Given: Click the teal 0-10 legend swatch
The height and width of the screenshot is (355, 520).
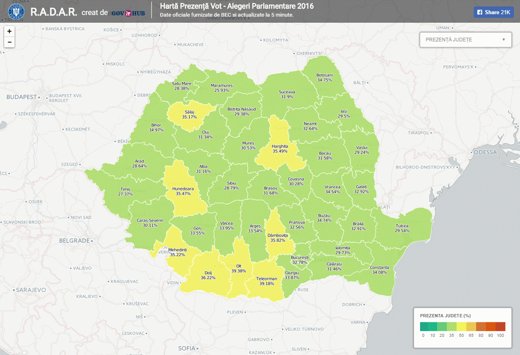Looking at the screenshot, I should [425, 326].
